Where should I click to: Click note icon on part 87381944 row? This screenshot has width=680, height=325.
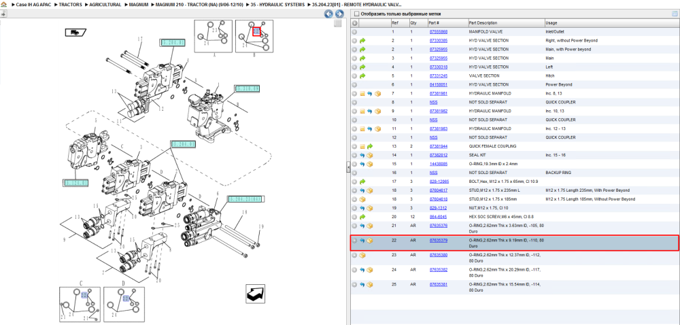pos(362,146)
